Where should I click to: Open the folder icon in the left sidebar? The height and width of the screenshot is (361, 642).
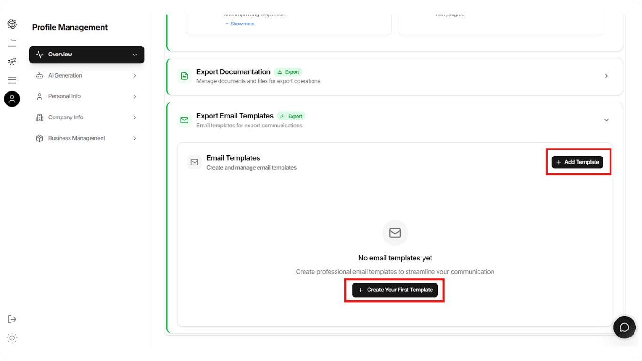(12, 42)
